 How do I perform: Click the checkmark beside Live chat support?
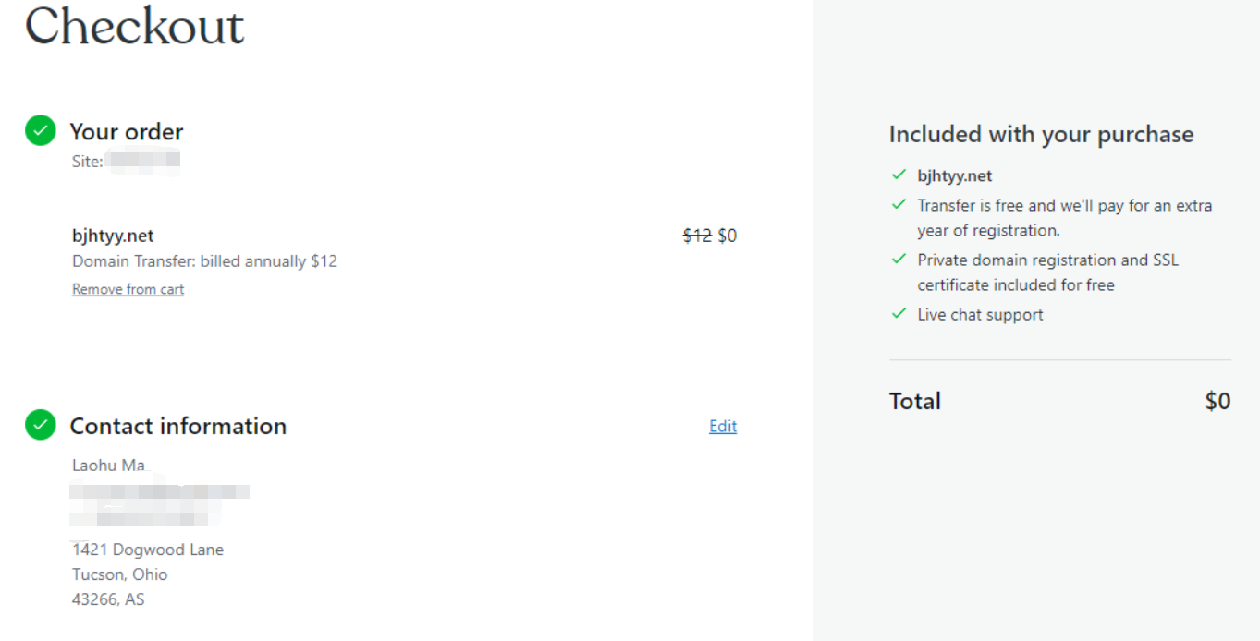(x=899, y=314)
